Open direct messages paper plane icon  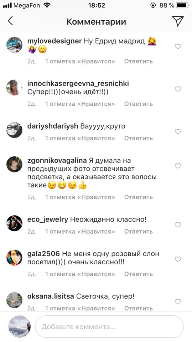click(x=178, y=21)
